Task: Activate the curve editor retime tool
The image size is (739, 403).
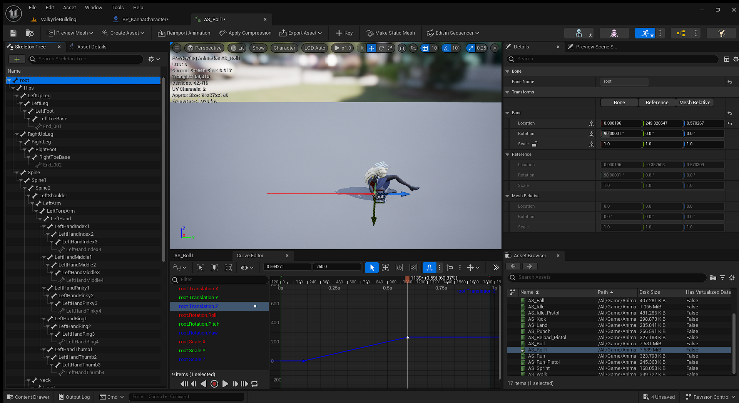Action: 399,268
